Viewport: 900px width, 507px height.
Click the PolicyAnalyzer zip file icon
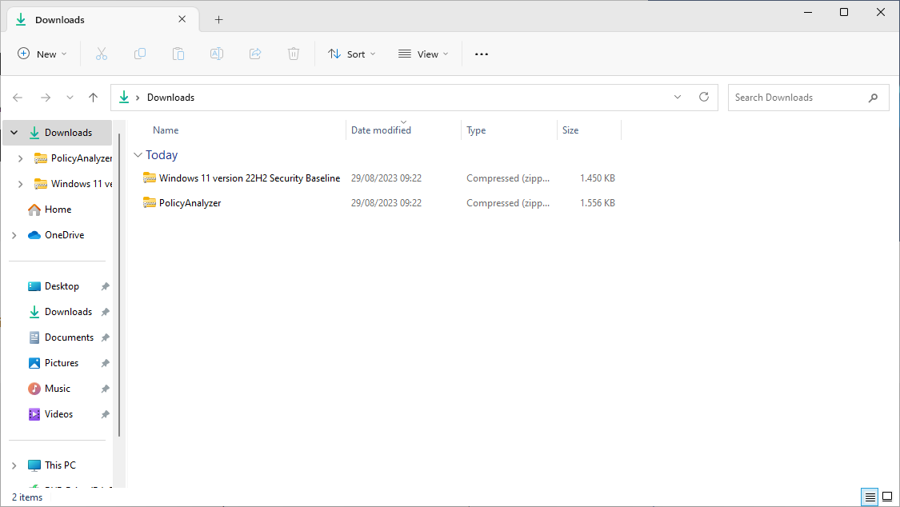pyautogui.click(x=150, y=202)
